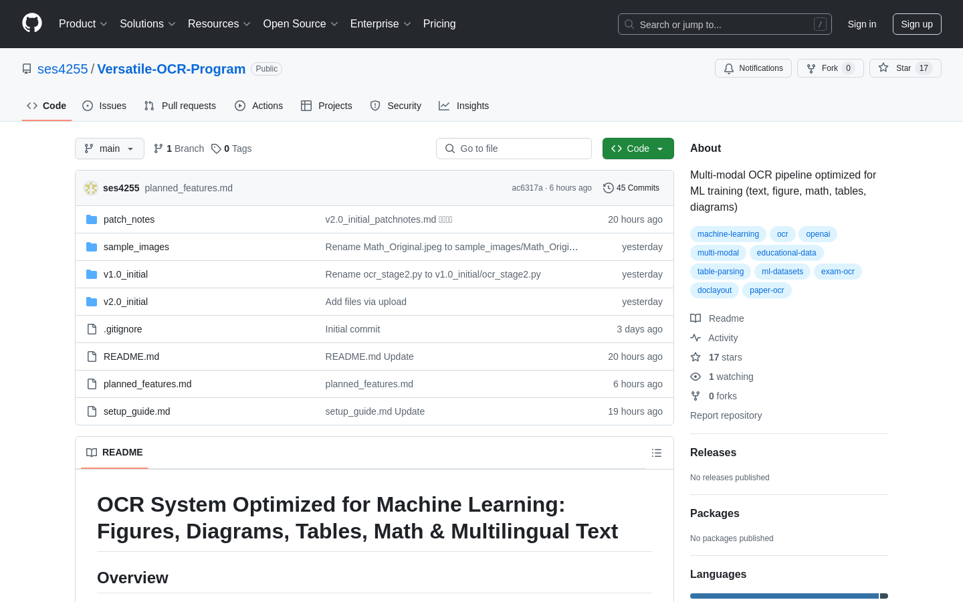The height and width of the screenshot is (602, 963).
Task: Click the openai topic tag
Action: click(818, 234)
